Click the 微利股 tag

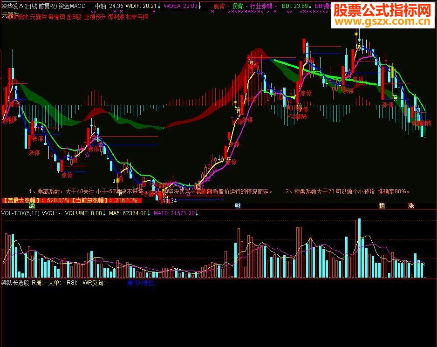coord(116,17)
